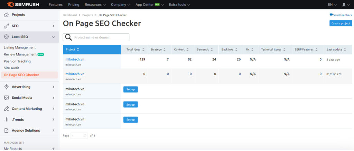Click the Social Media chat icon

click(6, 98)
